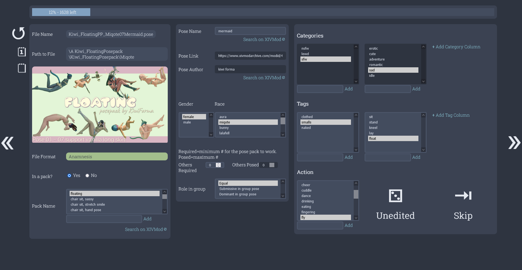The width and height of the screenshot is (522, 270).
Task: Click the Pose Author input field
Action: pyautogui.click(x=250, y=69)
